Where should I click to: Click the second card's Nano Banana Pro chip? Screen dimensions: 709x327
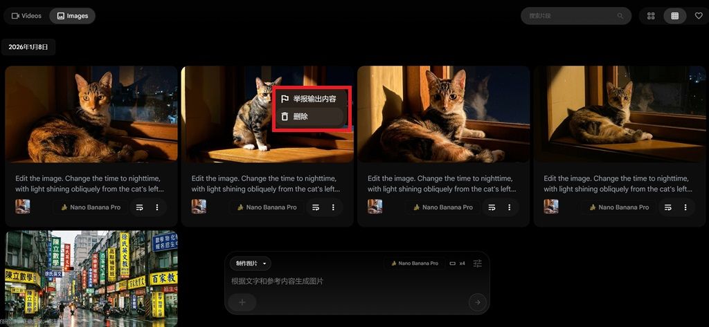267,207
